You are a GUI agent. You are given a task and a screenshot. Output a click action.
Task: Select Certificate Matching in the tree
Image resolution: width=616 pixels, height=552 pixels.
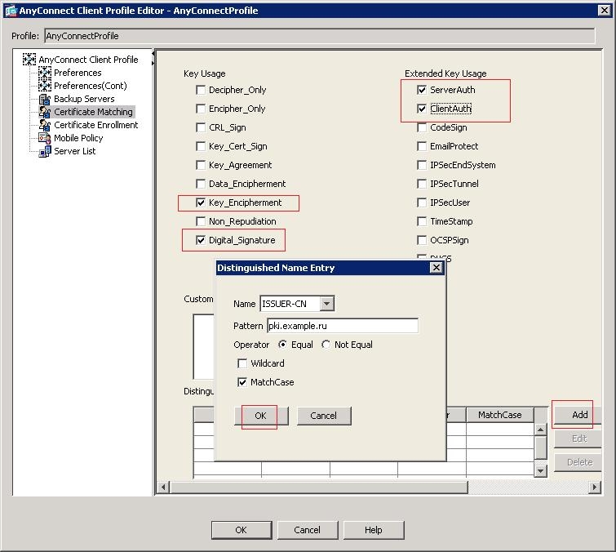point(94,112)
